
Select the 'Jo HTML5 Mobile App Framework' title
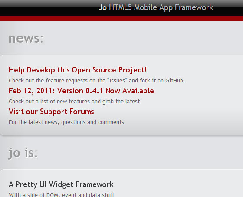156,7
